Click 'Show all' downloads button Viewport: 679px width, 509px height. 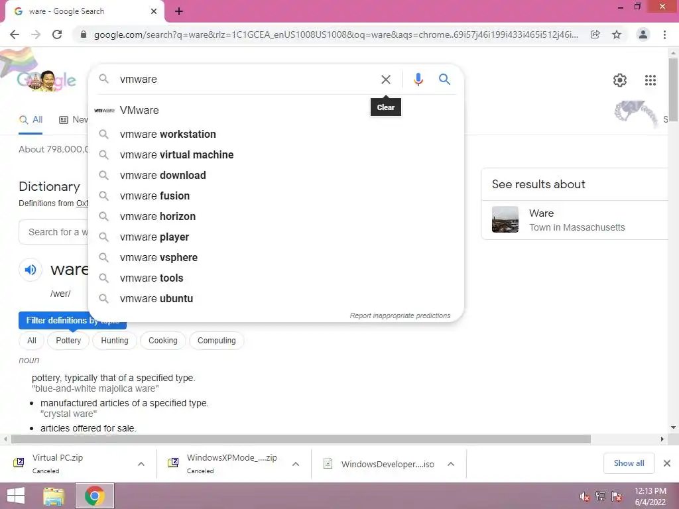pos(629,463)
